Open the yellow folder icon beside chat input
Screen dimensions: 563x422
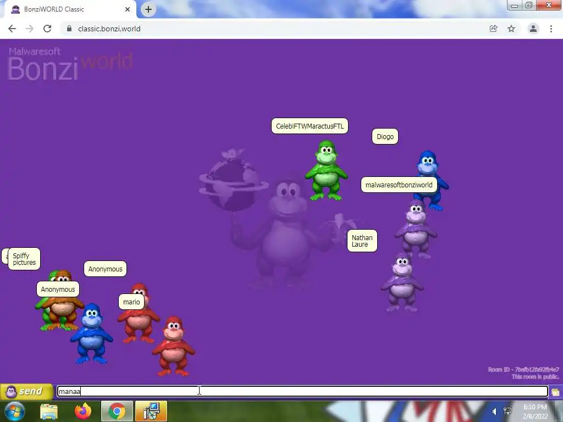coord(555,392)
